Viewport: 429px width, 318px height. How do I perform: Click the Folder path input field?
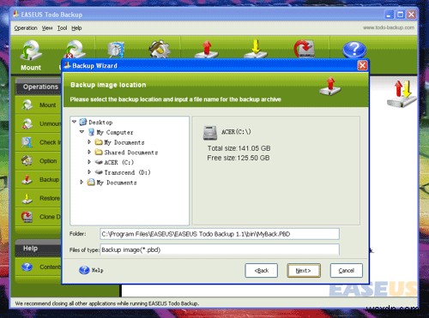pos(220,234)
